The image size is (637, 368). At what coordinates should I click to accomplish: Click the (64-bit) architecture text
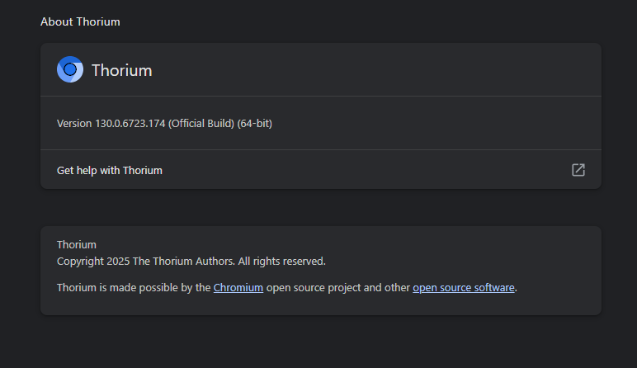tap(254, 124)
